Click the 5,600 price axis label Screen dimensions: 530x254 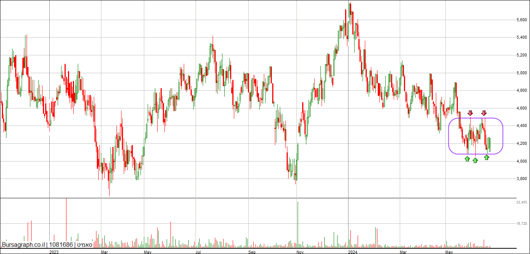(521, 20)
